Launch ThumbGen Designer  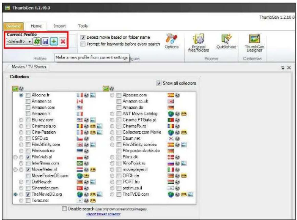pos(254,43)
